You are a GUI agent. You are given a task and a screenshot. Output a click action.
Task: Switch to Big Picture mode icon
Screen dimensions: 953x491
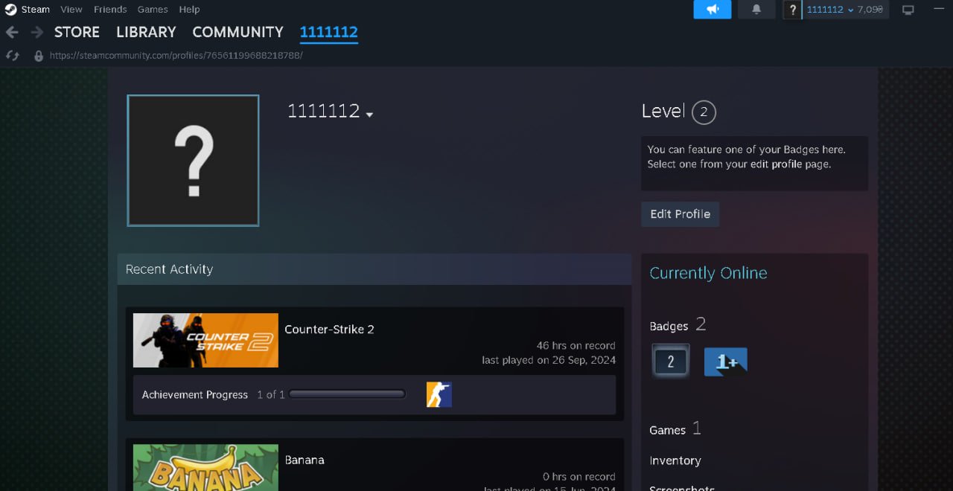908,10
